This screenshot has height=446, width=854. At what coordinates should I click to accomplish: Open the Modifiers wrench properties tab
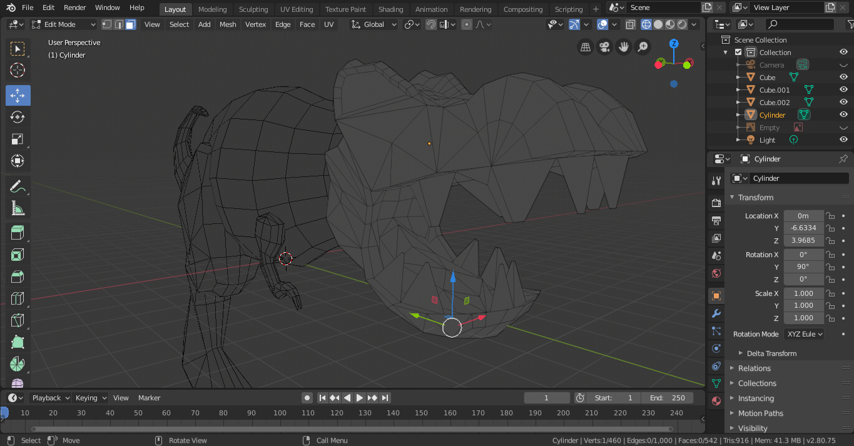[x=716, y=313]
